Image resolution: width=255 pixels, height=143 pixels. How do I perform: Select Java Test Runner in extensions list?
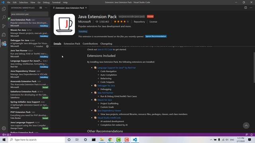coord(29,53)
